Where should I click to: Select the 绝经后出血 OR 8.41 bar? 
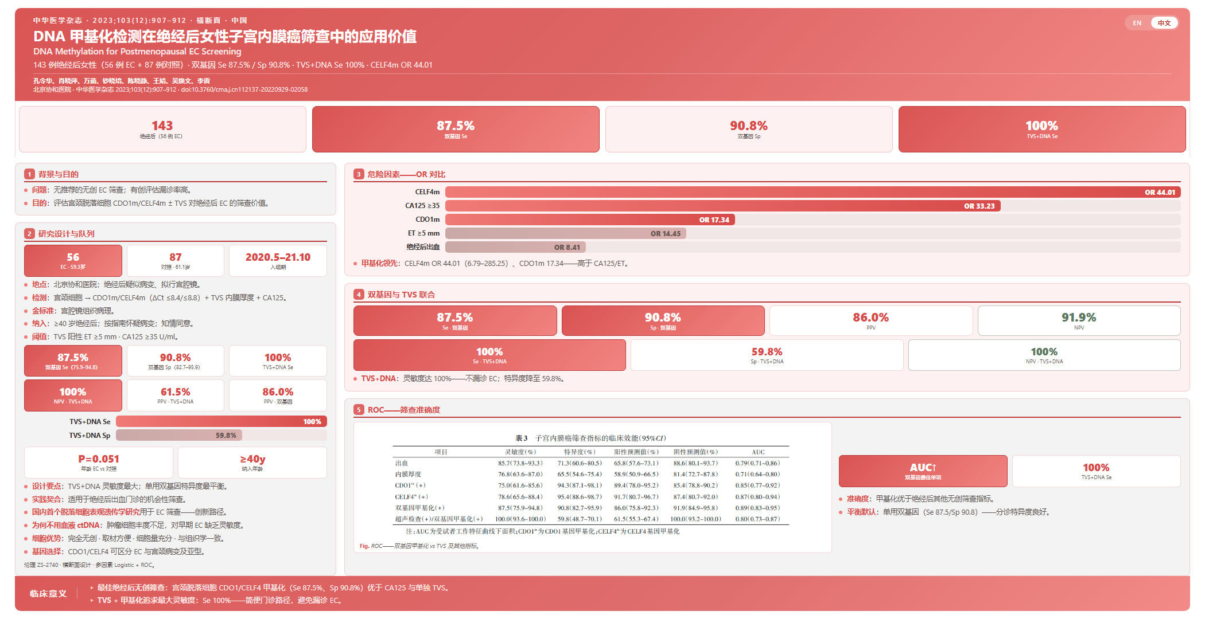515,247
